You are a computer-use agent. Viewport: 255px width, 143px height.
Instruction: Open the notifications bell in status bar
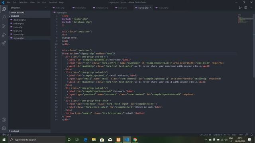pos(251,135)
